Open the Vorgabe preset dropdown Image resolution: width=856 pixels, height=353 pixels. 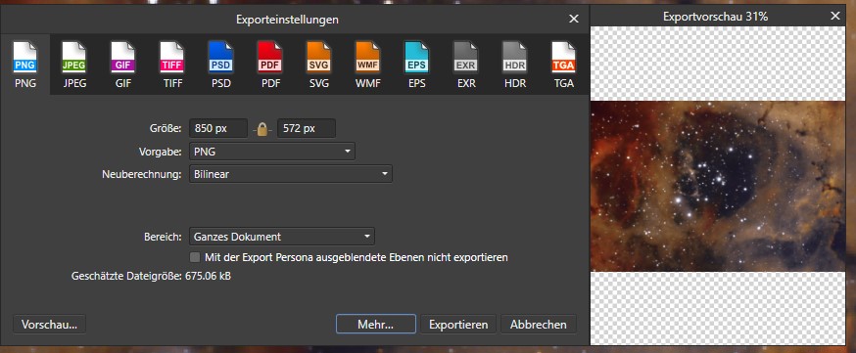(x=272, y=152)
